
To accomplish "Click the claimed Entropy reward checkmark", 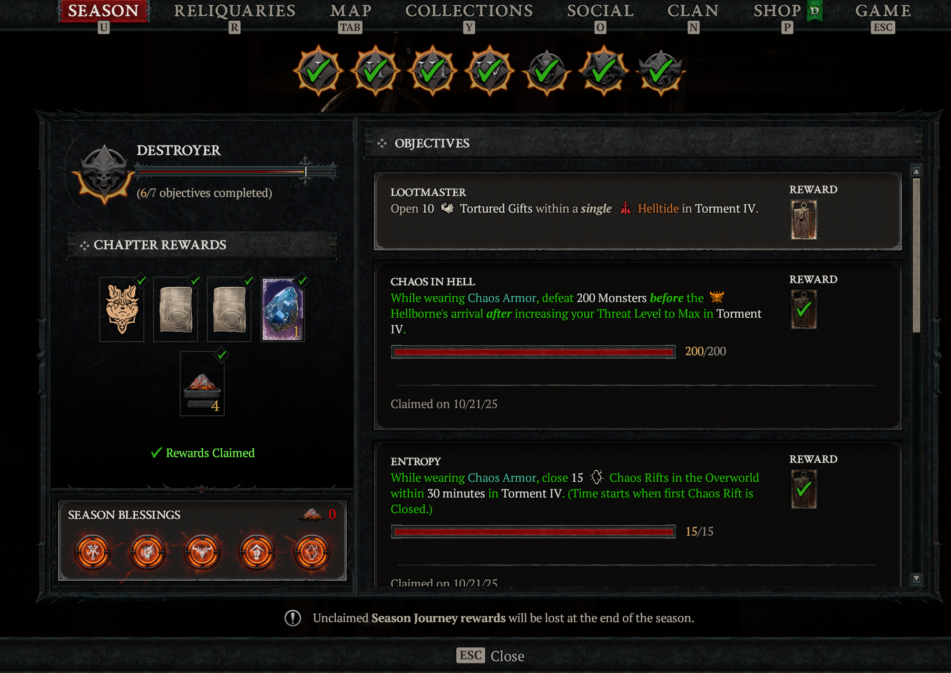I will (x=804, y=489).
